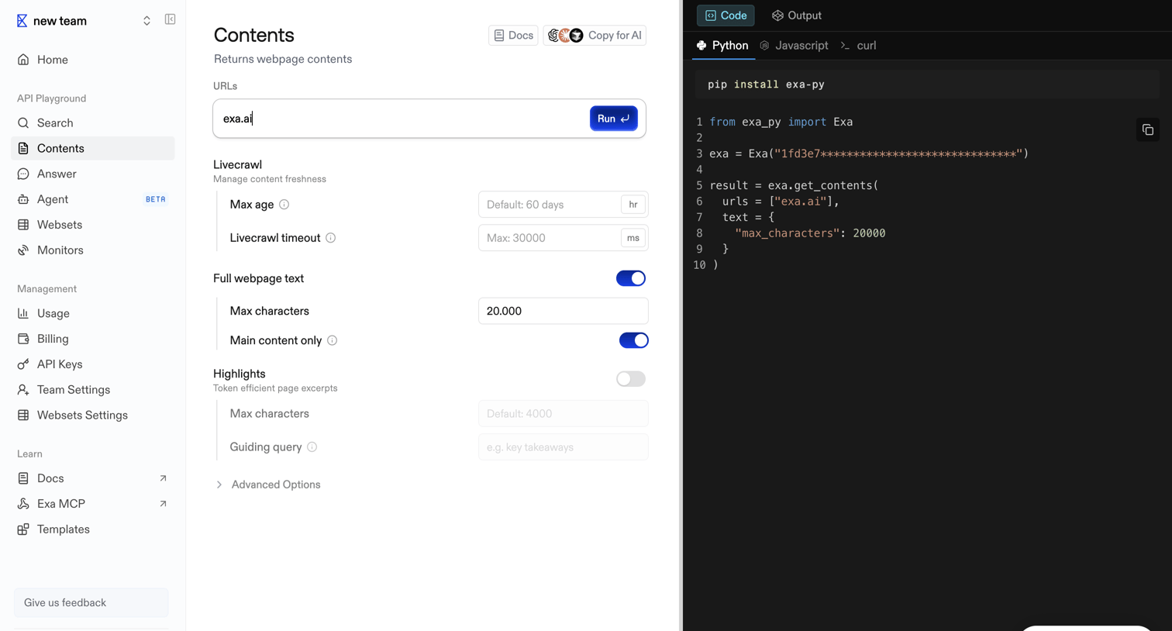Click Copy for AI button
The width and height of the screenshot is (1172, 631).
click(x=595, y=36)
